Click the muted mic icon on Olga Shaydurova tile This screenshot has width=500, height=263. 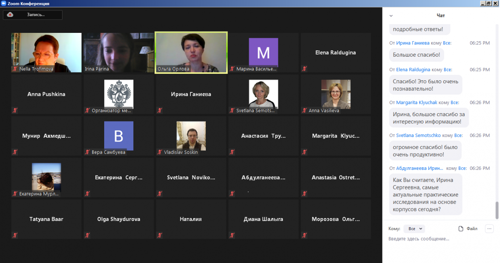point(88,236)
